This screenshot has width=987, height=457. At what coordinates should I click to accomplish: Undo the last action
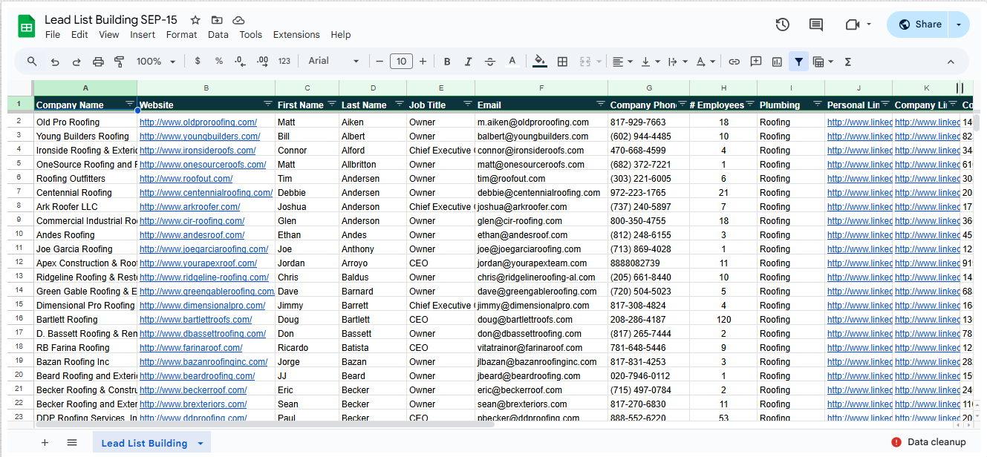pyautogui.click(x=55, y=62)
